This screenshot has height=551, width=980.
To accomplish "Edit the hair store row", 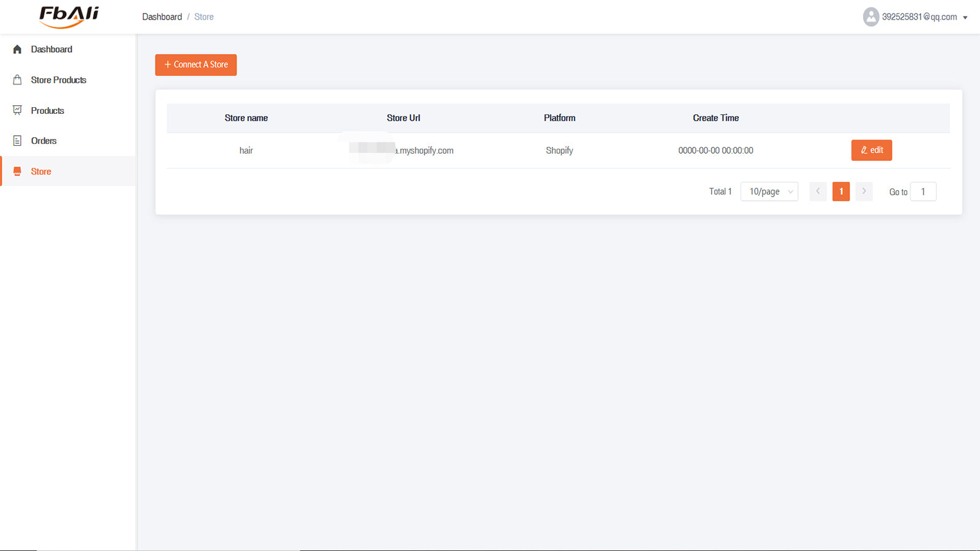I will (x=872, y=150).
